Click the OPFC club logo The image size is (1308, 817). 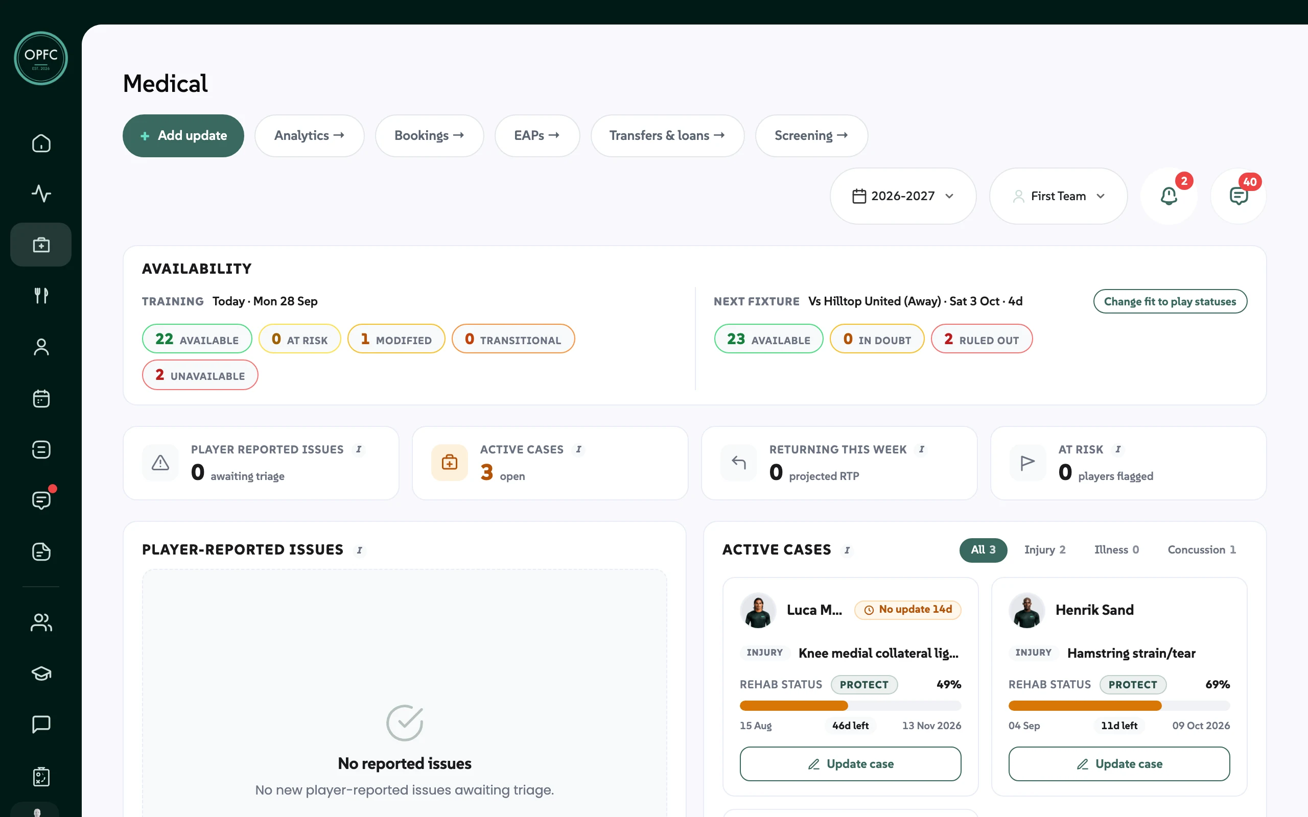pos(40,58)
